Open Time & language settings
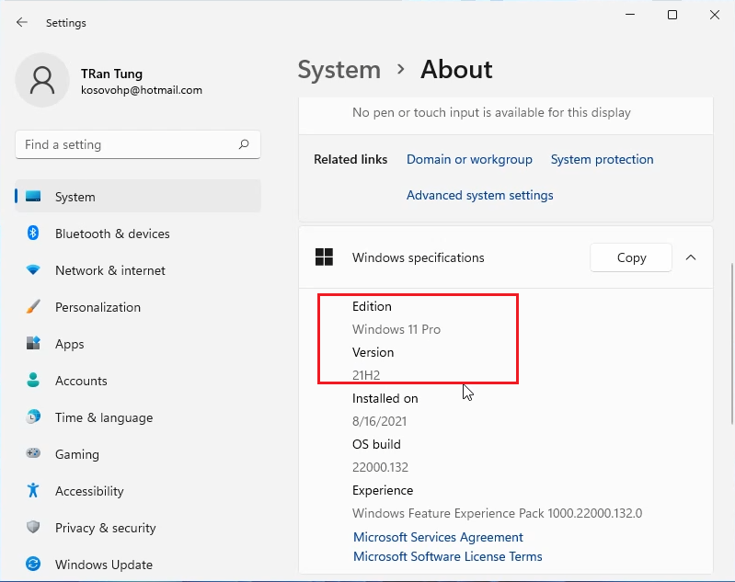Viewport: 735px width, 582px height. point(138,417)
